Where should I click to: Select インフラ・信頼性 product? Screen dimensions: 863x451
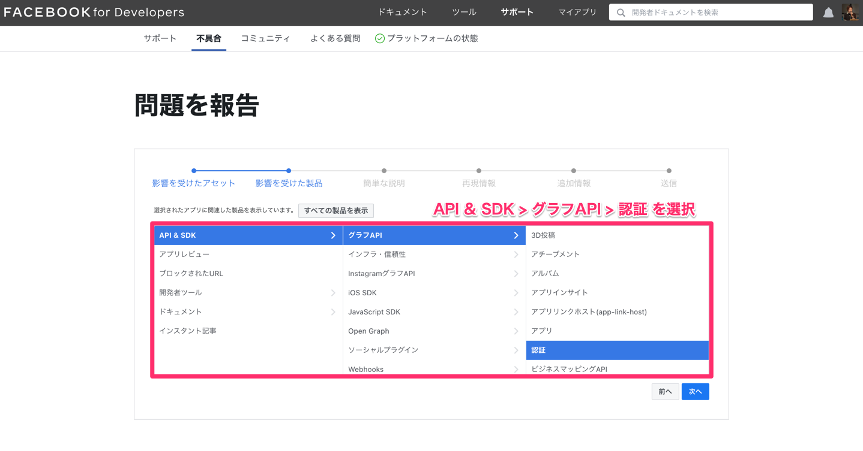click(434, 255)
